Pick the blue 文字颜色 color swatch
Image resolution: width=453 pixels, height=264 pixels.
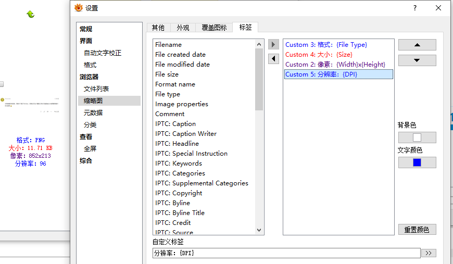417,162
